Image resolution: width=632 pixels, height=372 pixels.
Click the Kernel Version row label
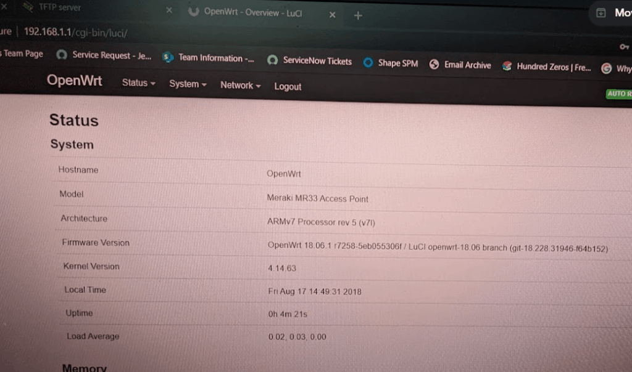(x=91, y=266)
